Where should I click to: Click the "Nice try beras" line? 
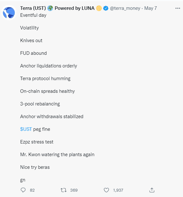point(35,167)
